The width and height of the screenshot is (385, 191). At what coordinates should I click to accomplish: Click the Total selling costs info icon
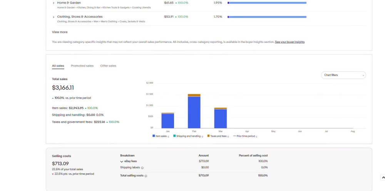(x=146, y=176)
